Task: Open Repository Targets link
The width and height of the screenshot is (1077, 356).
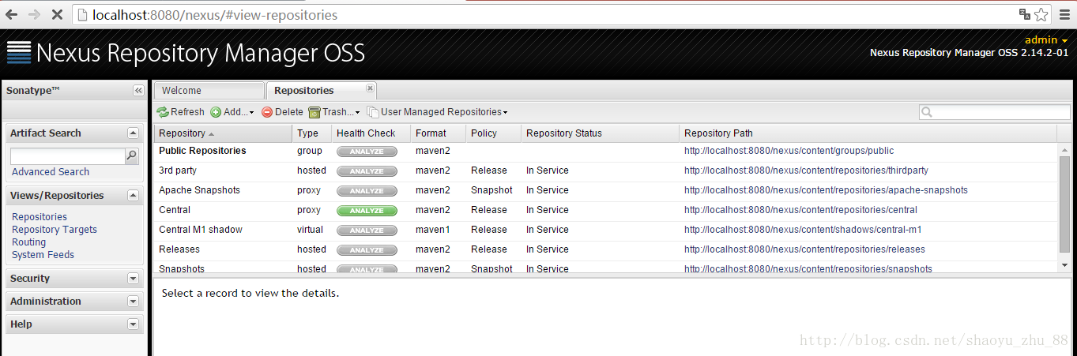Action: (x=55, y=230)
